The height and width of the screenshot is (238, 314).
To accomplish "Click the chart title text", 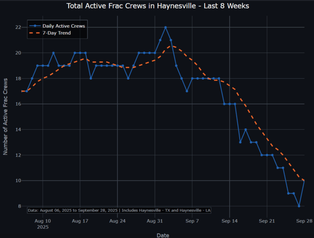I will pyautogui.click(x=157, y=6).
